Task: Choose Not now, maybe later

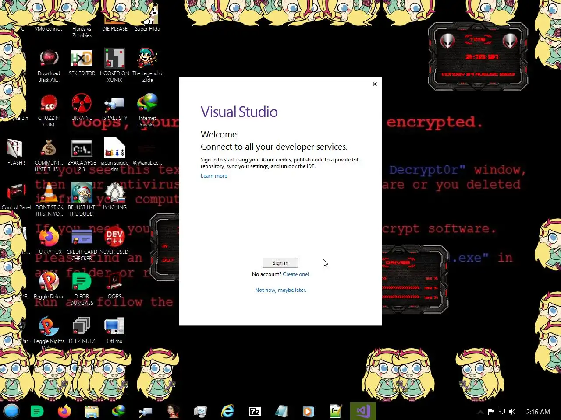Action: click(280, 290)
